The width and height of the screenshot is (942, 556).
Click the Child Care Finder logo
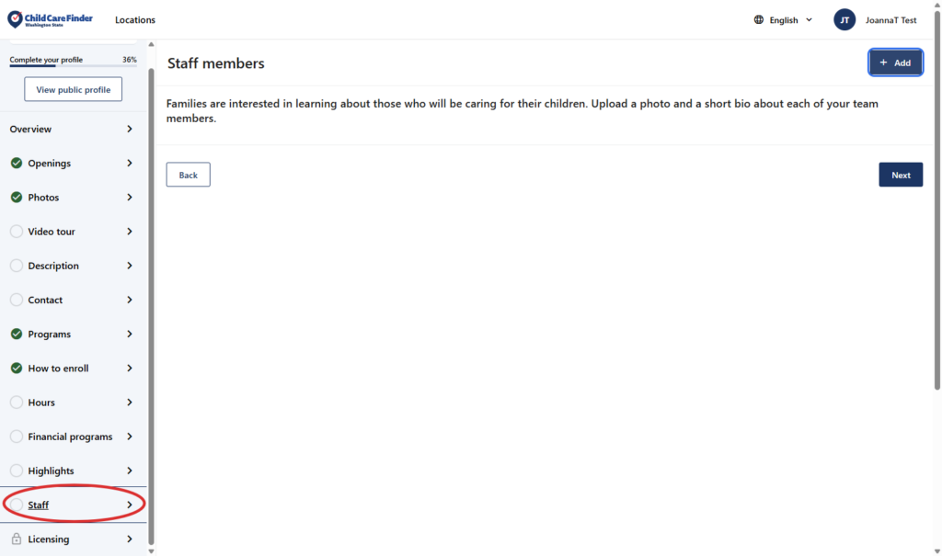coord(50,19)
